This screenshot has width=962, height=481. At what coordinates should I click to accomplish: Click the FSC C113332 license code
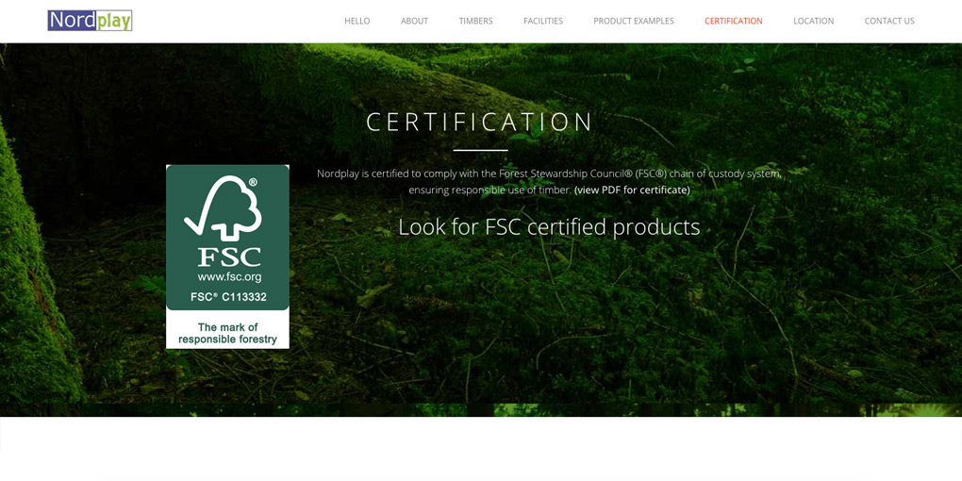228,297
